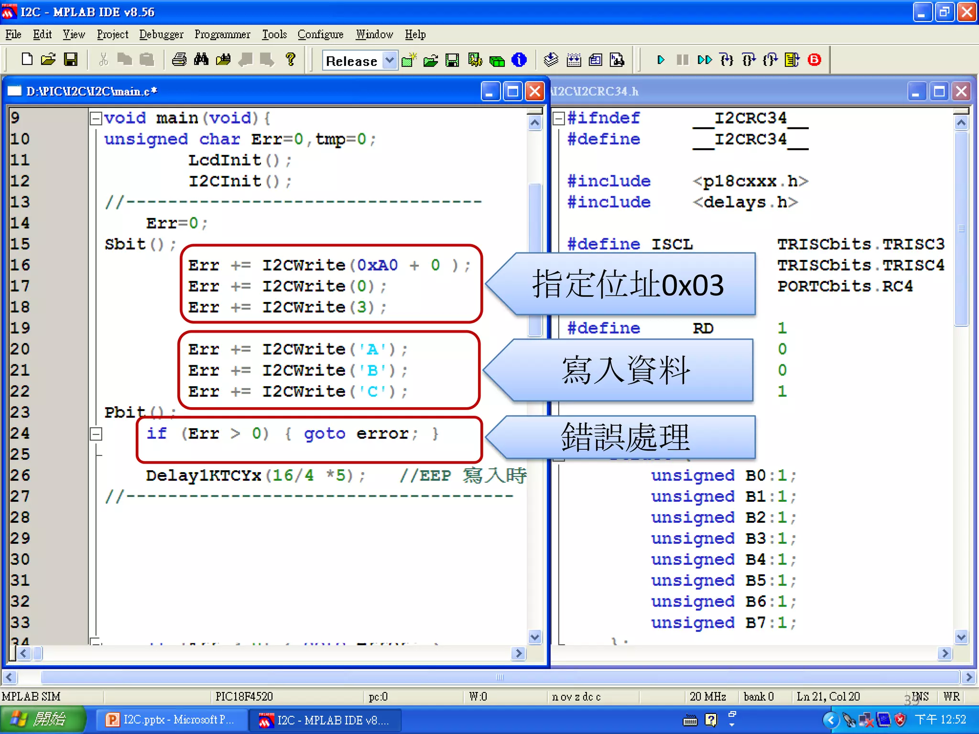Click the Step Over icon
979x734 pixels.
point(749,60)
